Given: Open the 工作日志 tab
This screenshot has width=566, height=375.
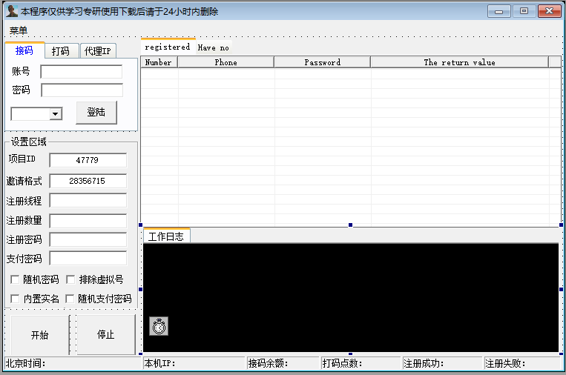Looking at the screenshot, I should 166,236.
